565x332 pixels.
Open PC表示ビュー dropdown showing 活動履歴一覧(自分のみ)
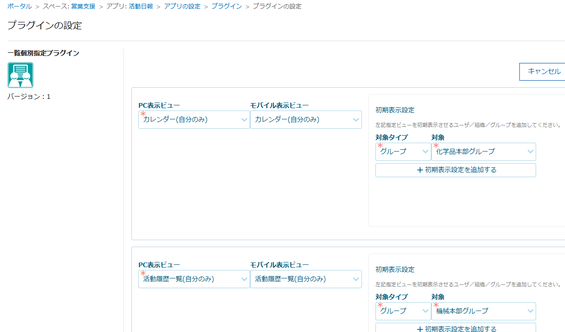(194, 279)
